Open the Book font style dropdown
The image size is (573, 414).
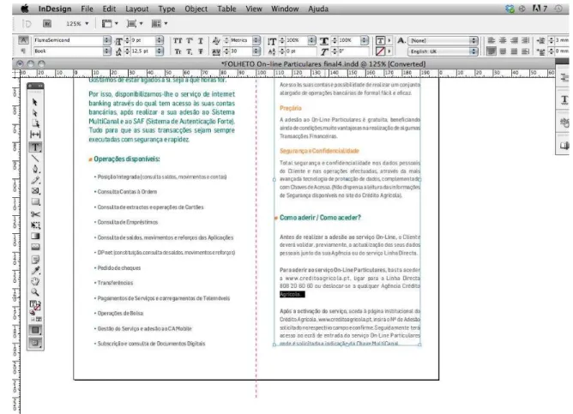pyautogui.click(x=107, y=51)
